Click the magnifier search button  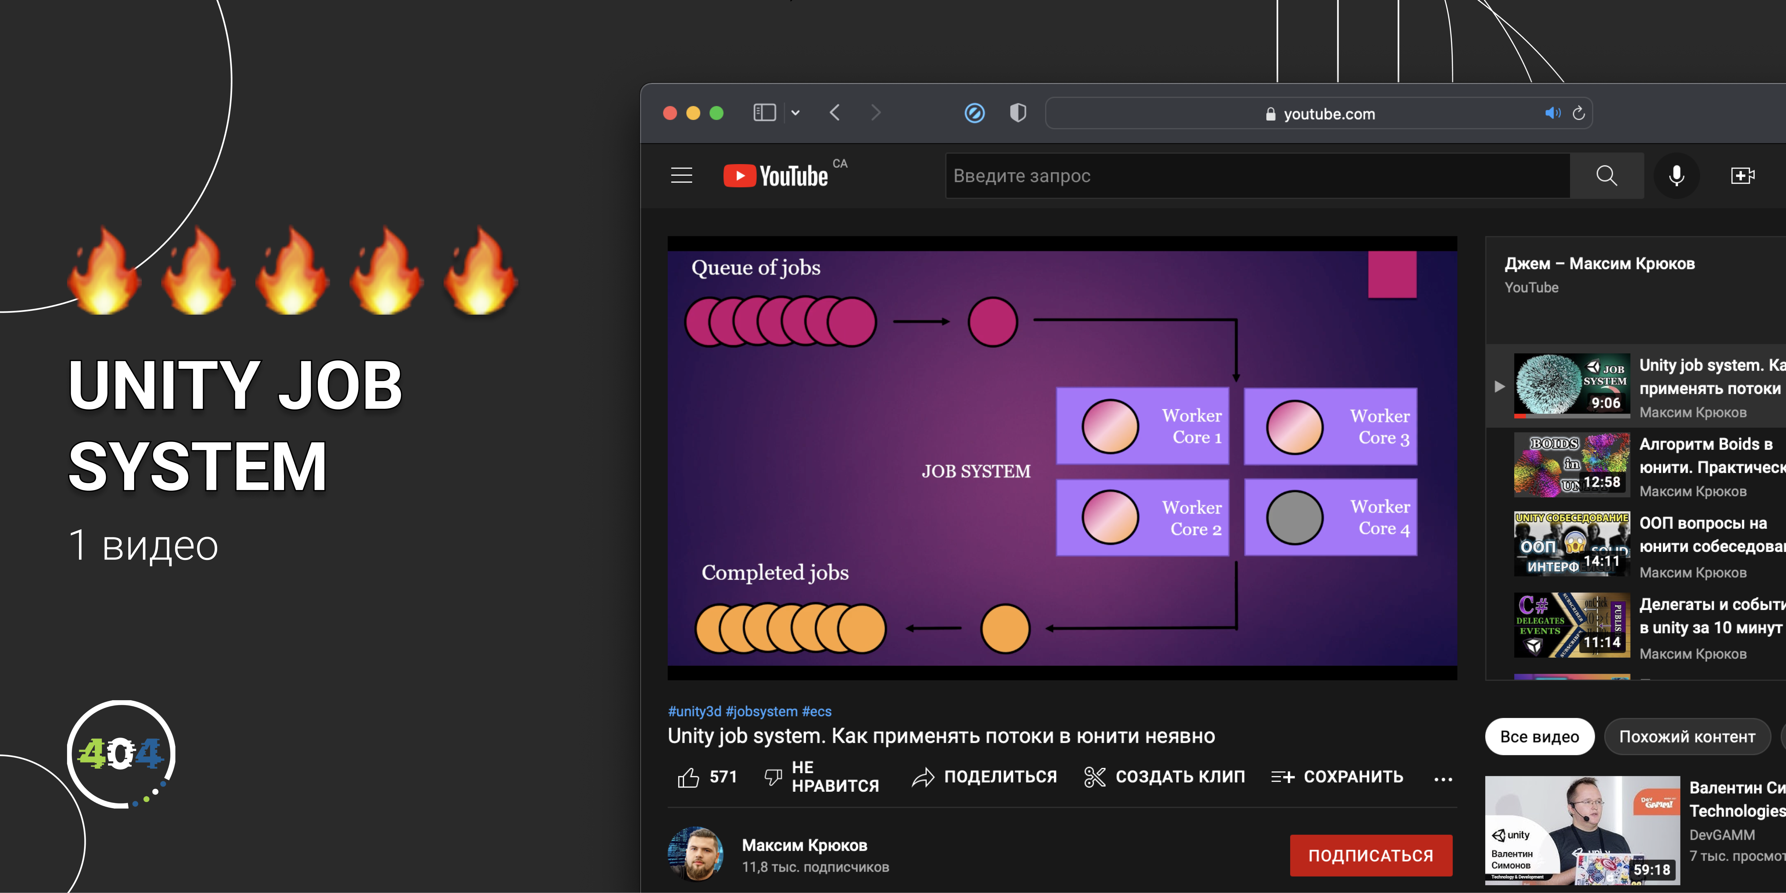click(1606, 176)
